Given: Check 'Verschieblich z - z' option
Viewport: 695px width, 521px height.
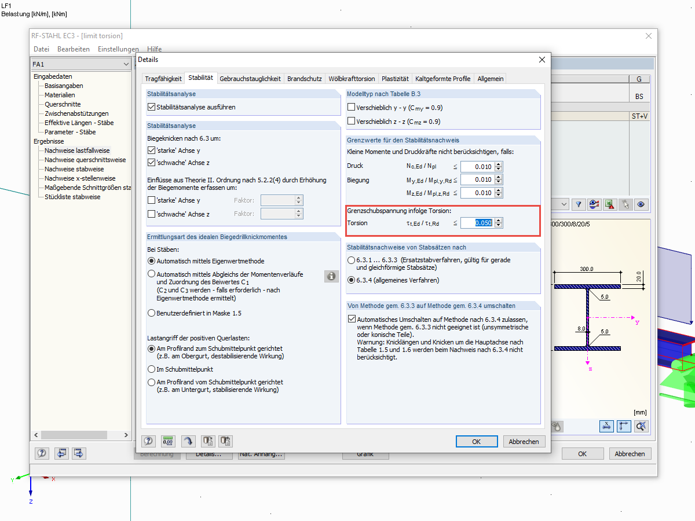Looking at the screenshot, I should coord(352,121).
